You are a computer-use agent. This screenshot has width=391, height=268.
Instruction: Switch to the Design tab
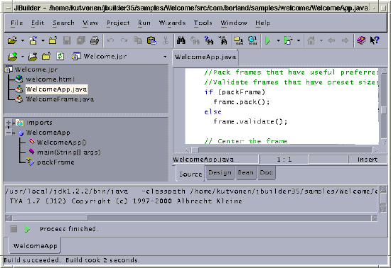[220, 172]
